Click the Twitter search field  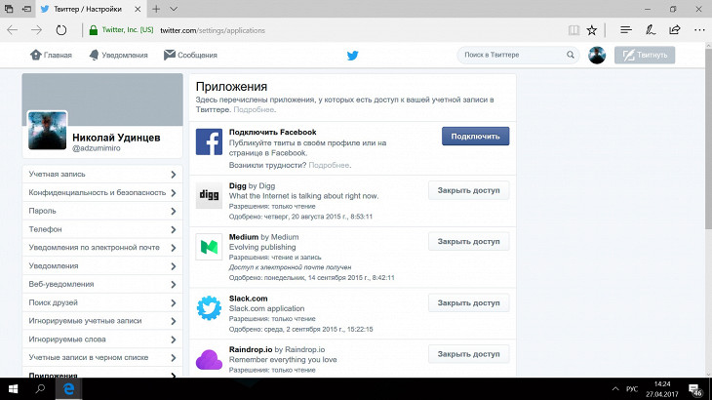pos(514,56)
